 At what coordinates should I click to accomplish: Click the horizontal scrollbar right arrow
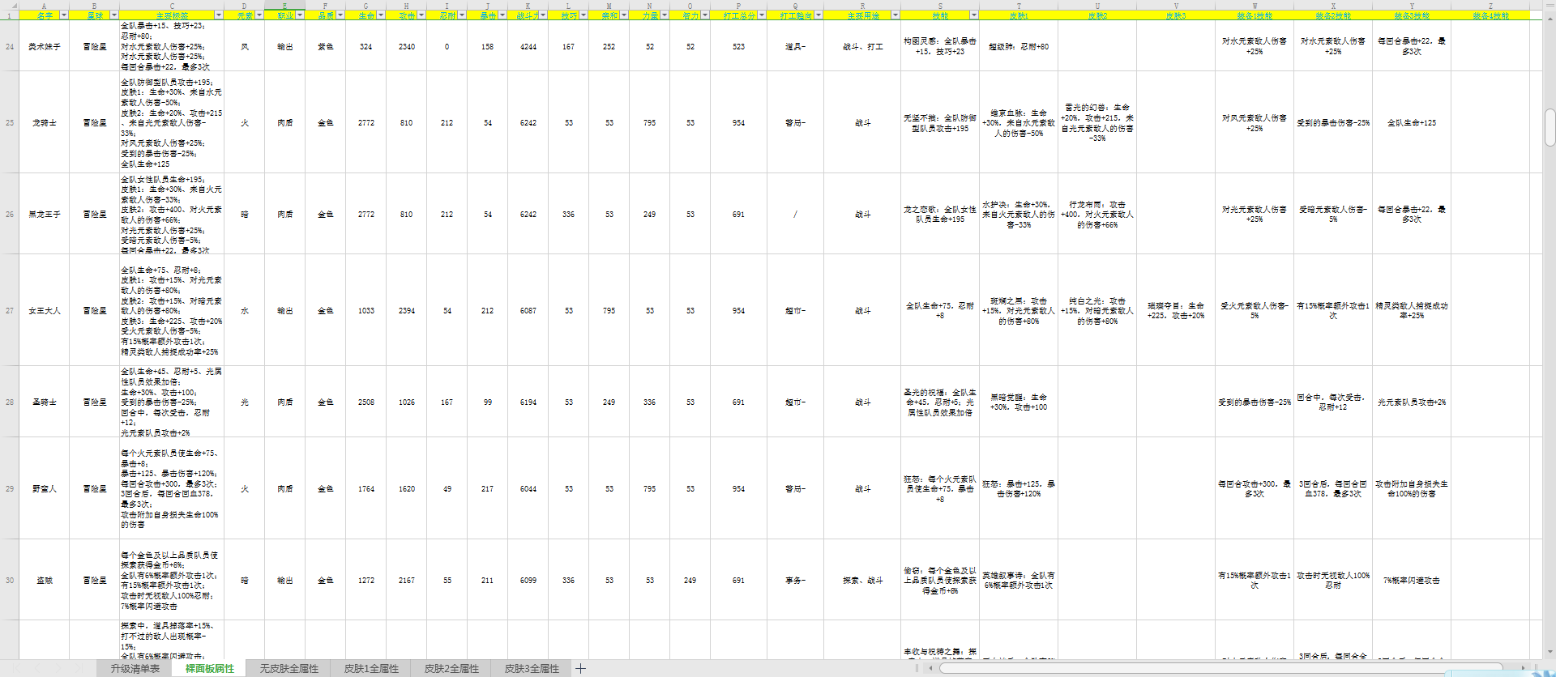(x=1524, y=668)
